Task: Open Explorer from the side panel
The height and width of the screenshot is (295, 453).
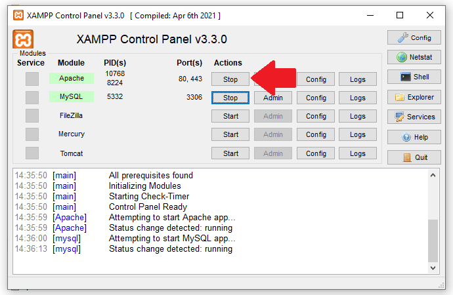Action: (414, 97)
